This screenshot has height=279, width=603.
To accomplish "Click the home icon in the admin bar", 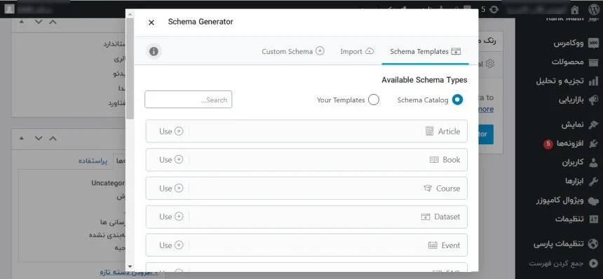I will coord(575,9).
